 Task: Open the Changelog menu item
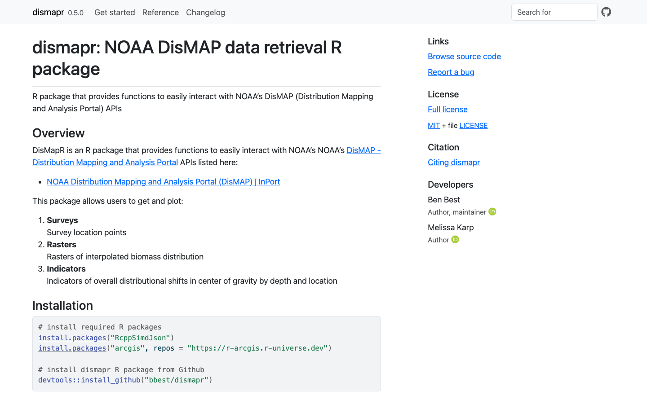pyautogui.click(x=205, y=13)
